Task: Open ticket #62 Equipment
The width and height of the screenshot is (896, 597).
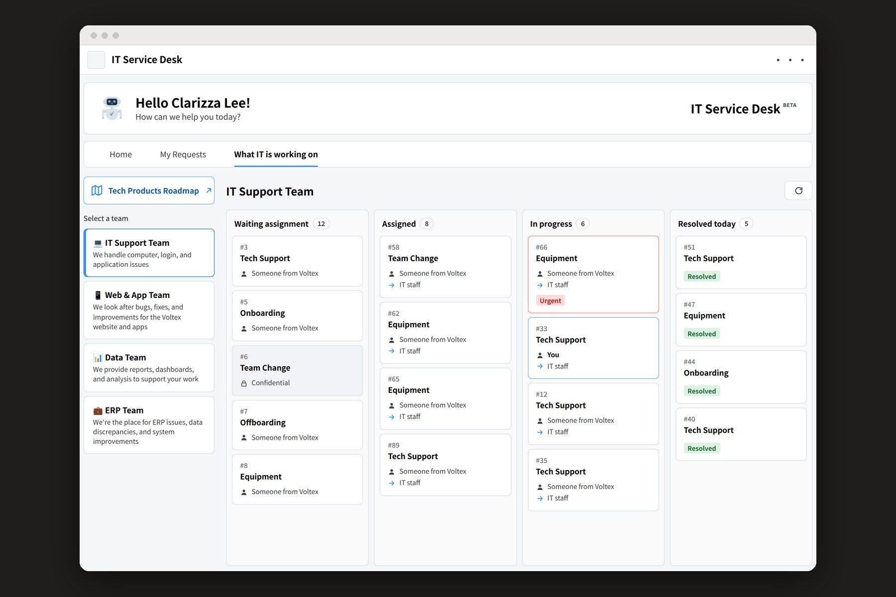Action: (x=445, y=333)
